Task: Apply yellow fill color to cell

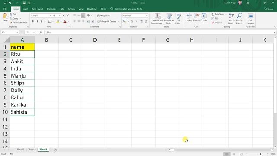Action: (58, 21)
